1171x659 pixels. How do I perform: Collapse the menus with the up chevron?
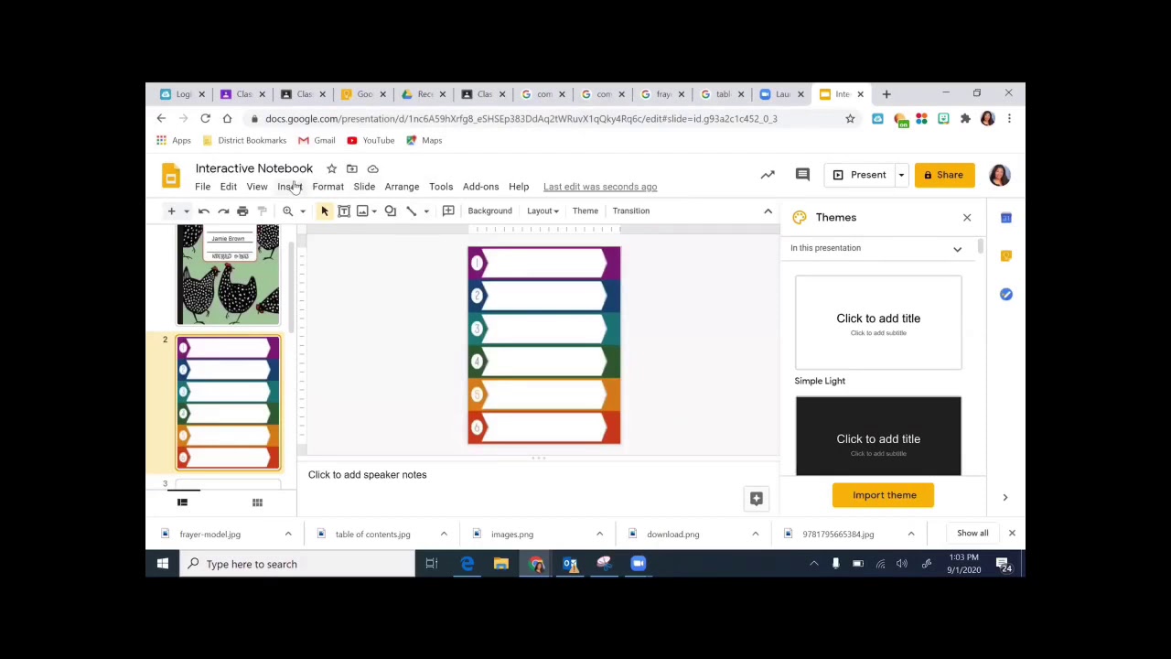pos(768,211)
